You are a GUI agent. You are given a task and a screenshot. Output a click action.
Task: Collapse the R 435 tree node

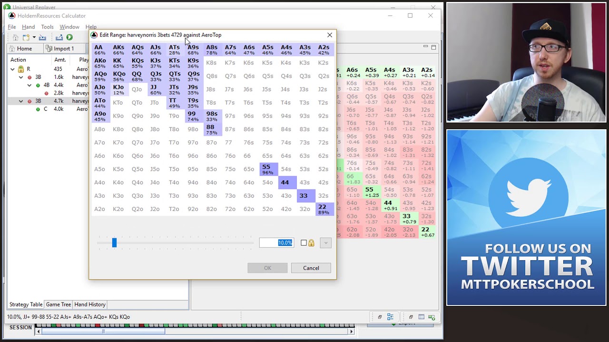12,69
